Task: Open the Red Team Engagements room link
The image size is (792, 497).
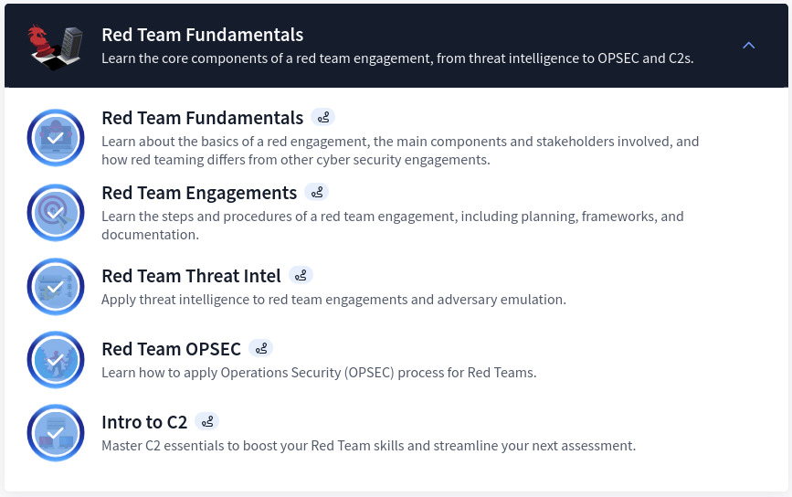Action: coord(199,193)
